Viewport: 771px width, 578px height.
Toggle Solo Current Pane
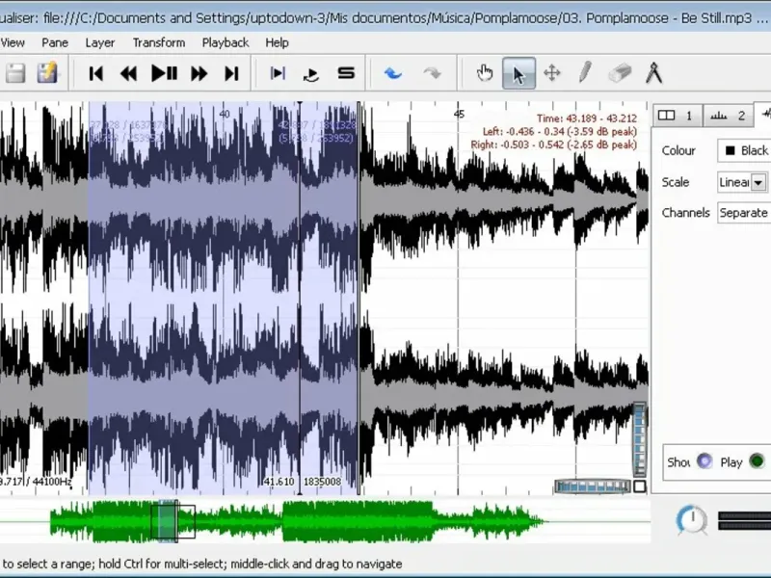pos(346,73)
